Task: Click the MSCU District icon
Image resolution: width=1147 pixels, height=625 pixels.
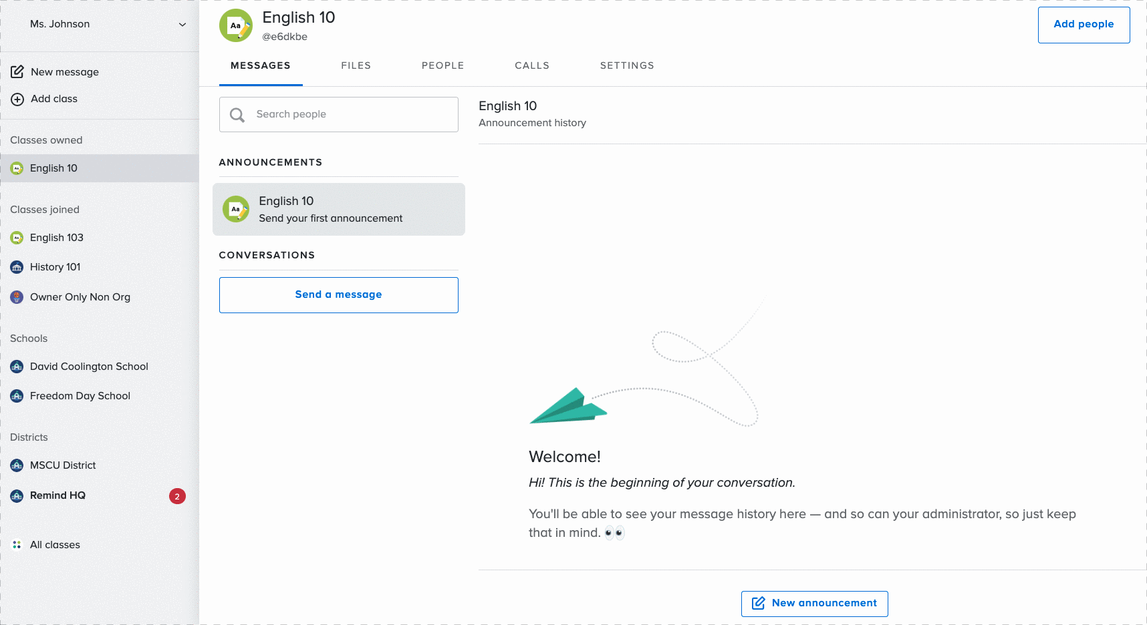Action: tap(17, 465)
